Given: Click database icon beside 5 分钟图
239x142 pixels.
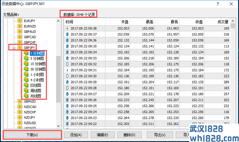Looking at the screenshot, I should coord(26,58).
